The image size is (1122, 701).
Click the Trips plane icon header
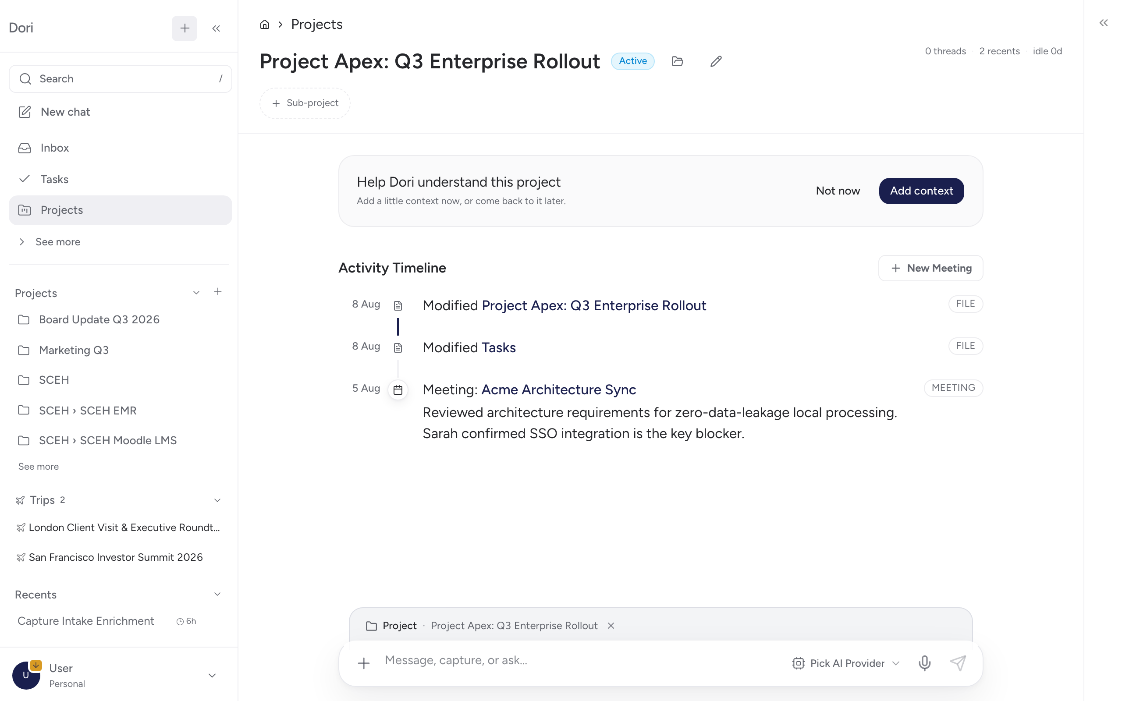click(20, 500)
